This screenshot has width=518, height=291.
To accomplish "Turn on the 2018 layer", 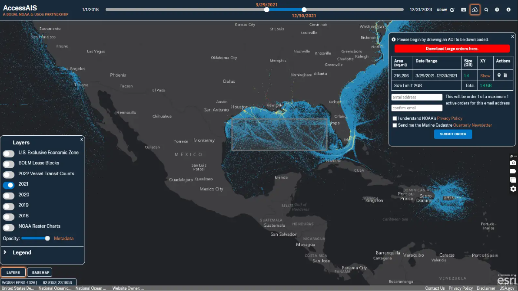I will (9, 217).
